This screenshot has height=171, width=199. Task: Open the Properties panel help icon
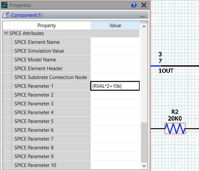(134, 5)
